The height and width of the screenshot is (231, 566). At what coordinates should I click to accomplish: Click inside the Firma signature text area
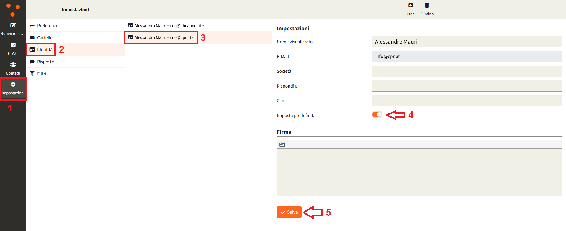click(419, 172)
